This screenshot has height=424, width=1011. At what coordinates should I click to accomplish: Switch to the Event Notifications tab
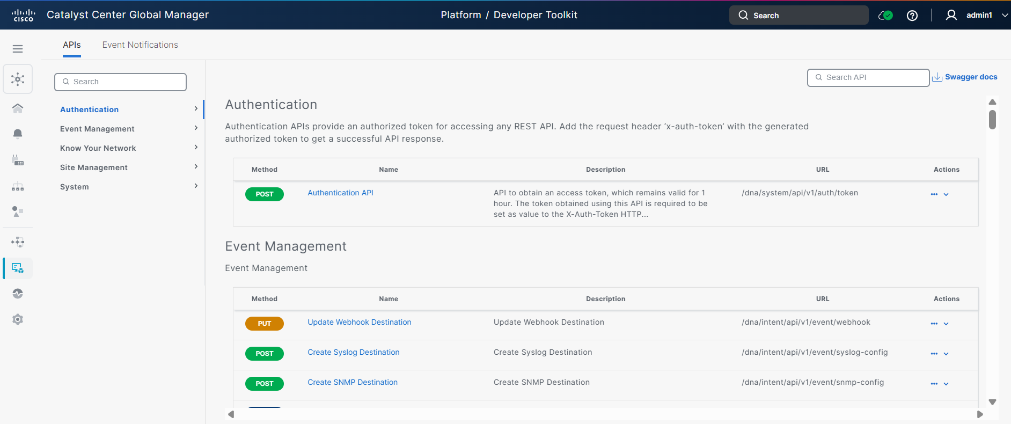pyautogui.click(x=140, y=45)
